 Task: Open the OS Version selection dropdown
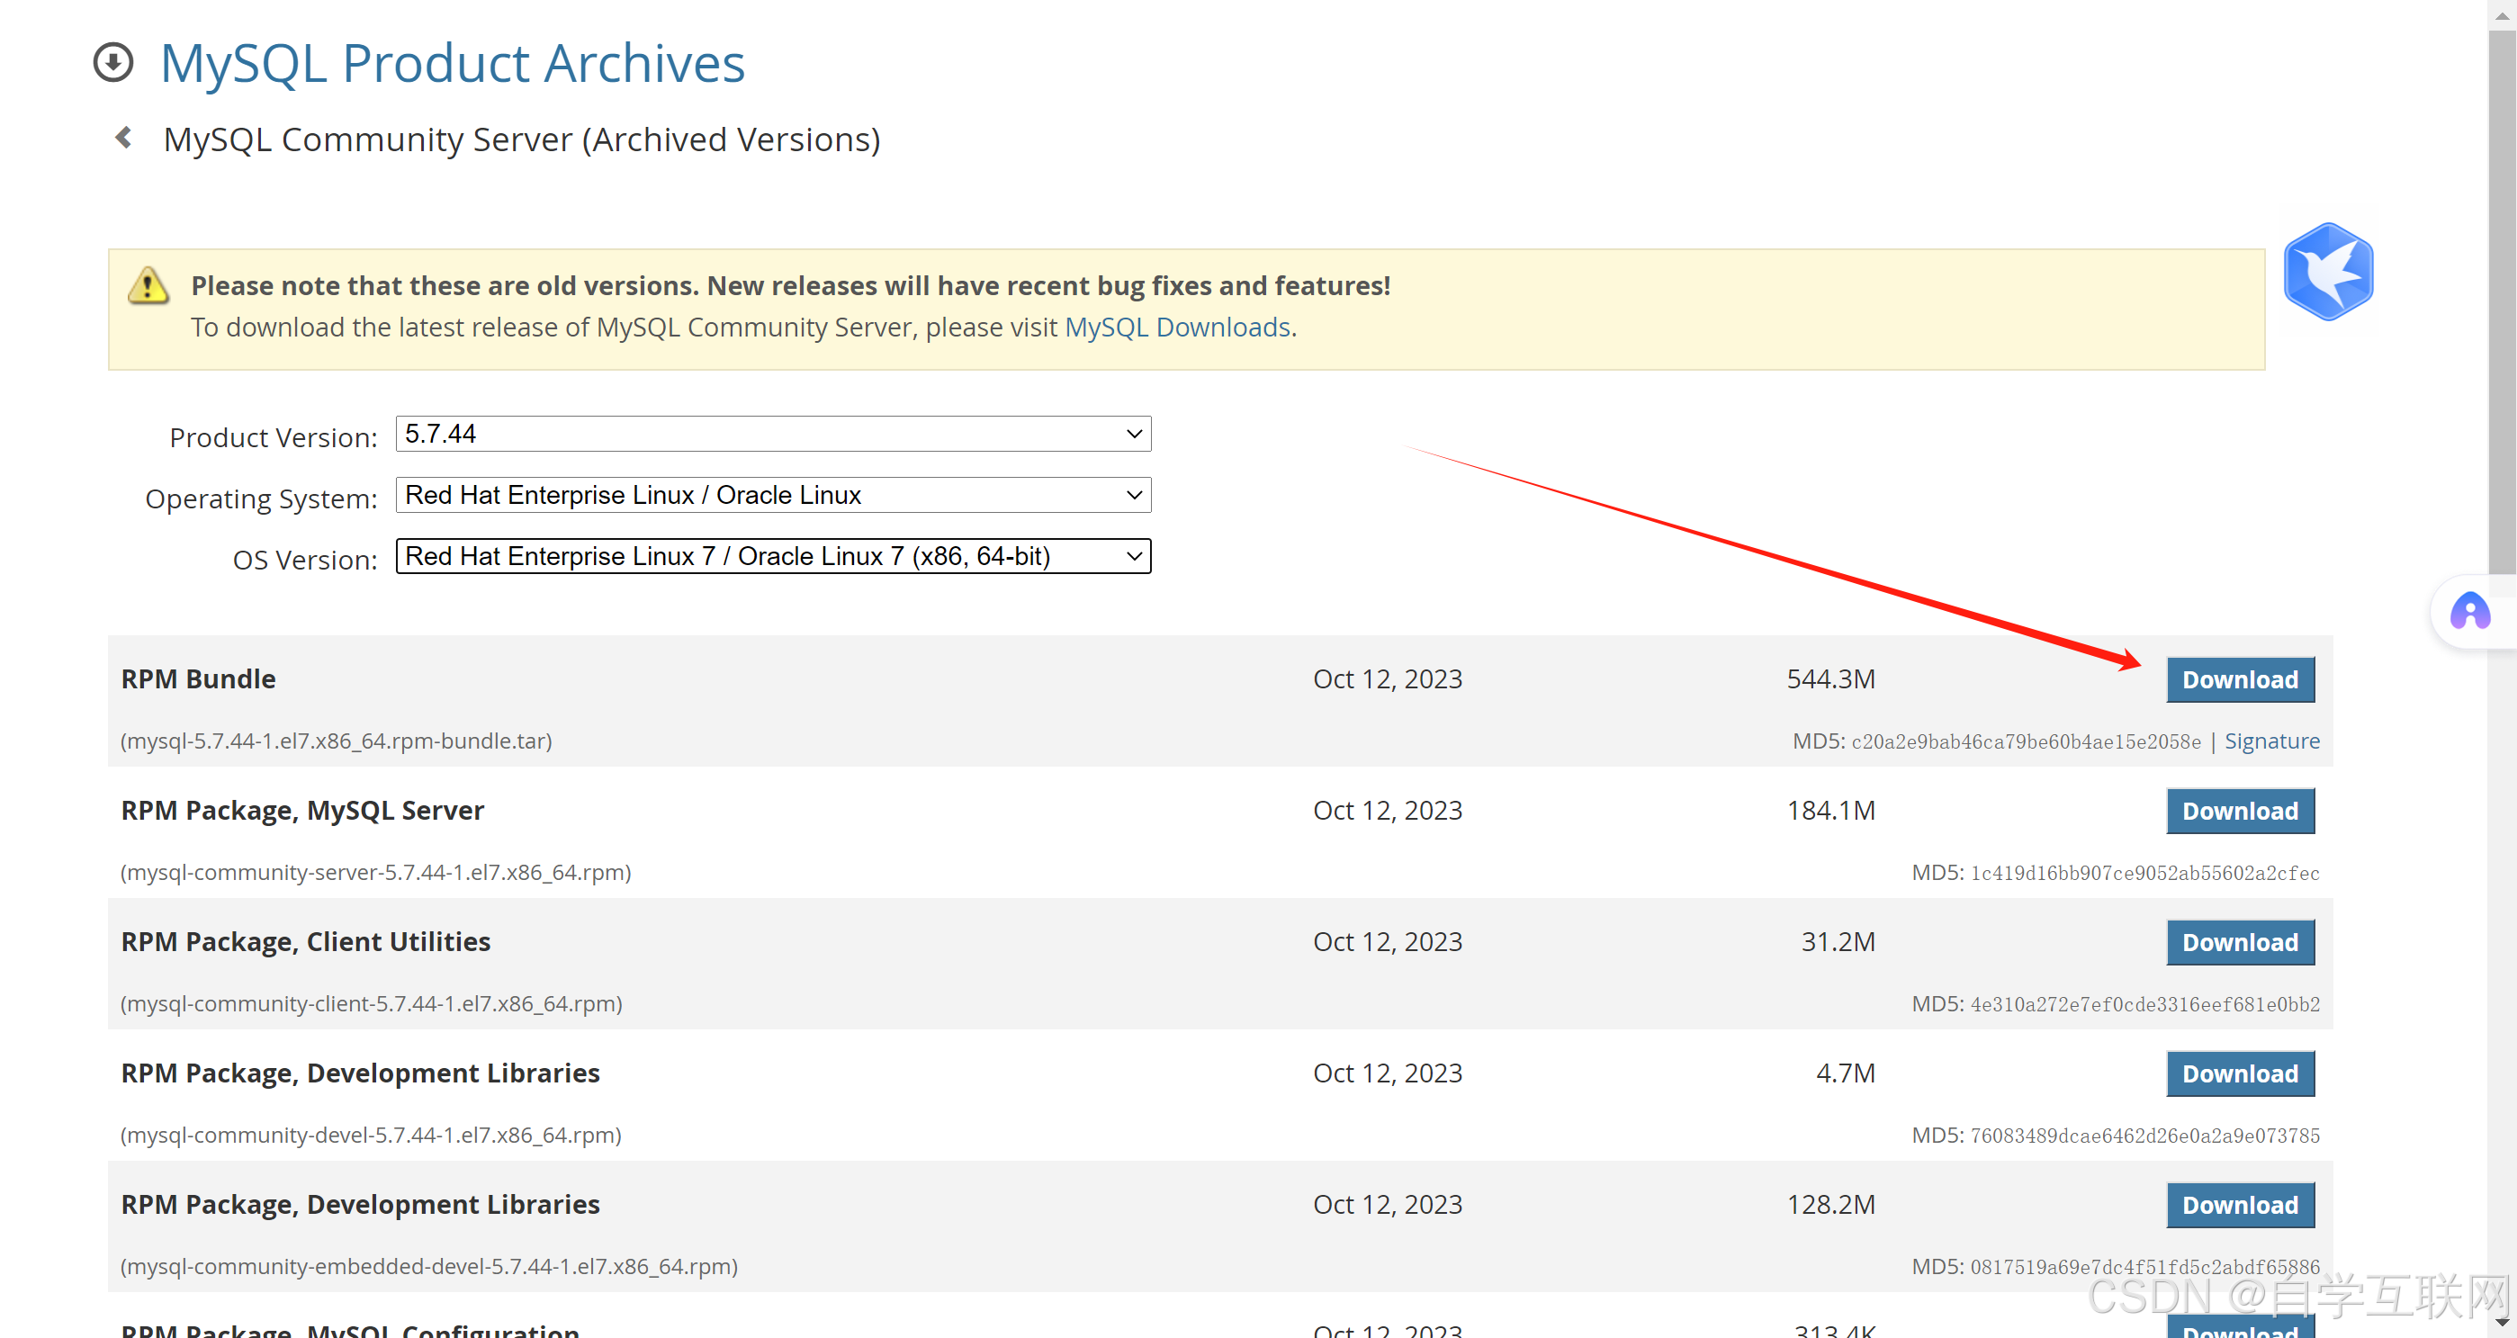772,557
